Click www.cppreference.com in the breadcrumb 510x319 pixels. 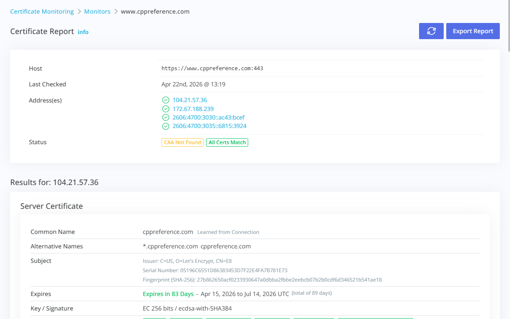(x=155, y=11)
